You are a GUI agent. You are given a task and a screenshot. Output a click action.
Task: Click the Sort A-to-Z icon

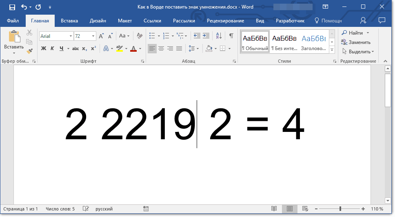tap(219, 36)
